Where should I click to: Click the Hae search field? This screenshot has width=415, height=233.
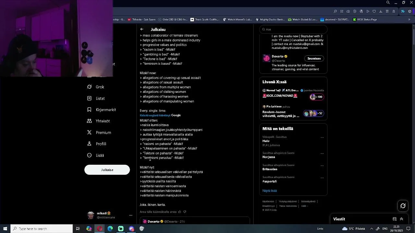click(x=293, y=29)
